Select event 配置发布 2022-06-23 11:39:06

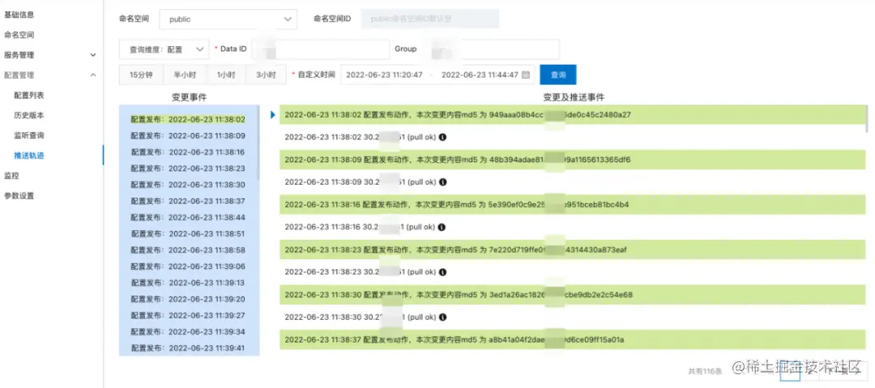point(188,266)
